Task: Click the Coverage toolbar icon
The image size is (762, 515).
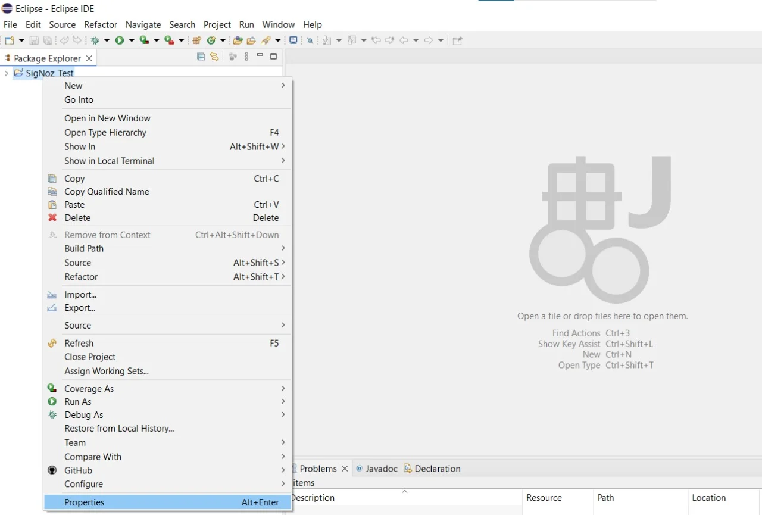Action: tap(144, 40)
